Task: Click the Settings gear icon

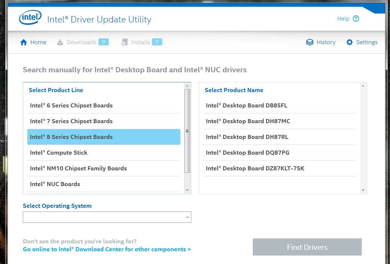Action: click(350, 42)
